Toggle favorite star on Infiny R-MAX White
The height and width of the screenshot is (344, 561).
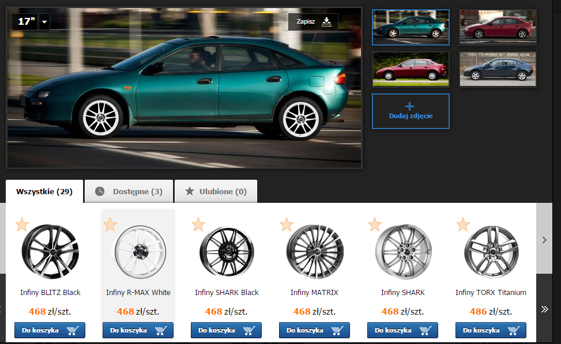(x=110, y=225)
